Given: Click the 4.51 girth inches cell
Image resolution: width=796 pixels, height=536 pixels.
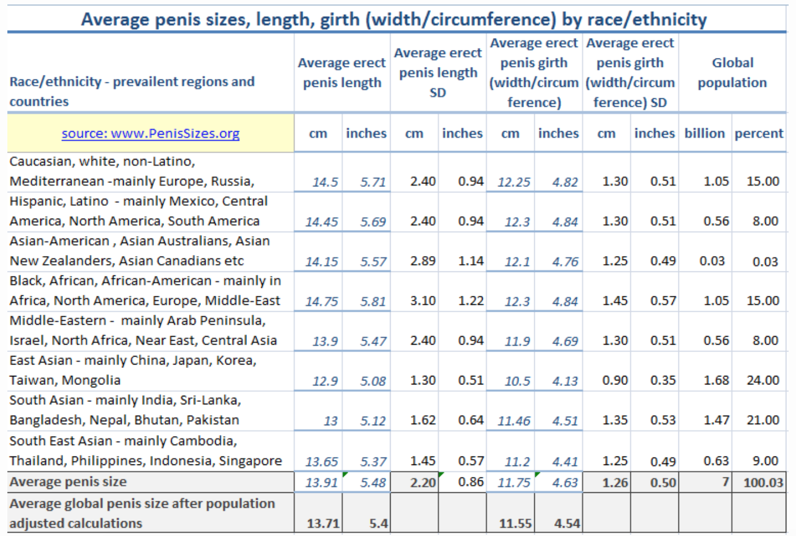Looking at the screenshot, I should (565, 421).
